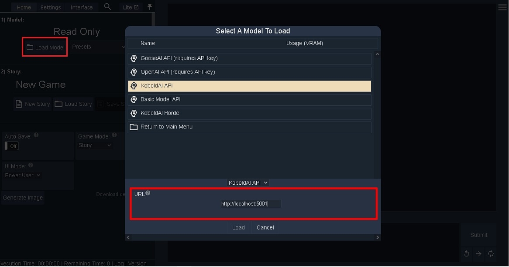This screenshot has width=509, height=267.
Task: Expand the Presets dropdown
Action: click(99, 47)
